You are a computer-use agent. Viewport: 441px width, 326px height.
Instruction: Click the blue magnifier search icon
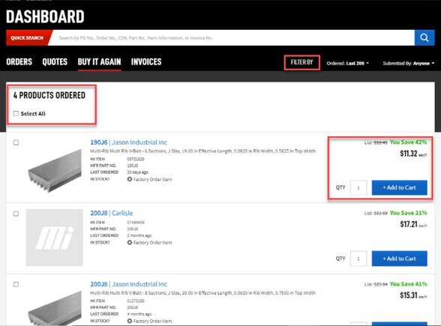pos(424,37)
